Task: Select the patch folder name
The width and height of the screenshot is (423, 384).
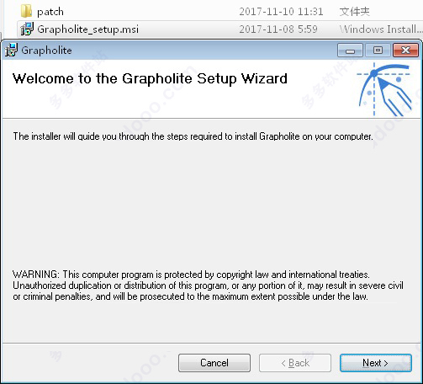Action: pyautogui.click(x=50, y=12)
